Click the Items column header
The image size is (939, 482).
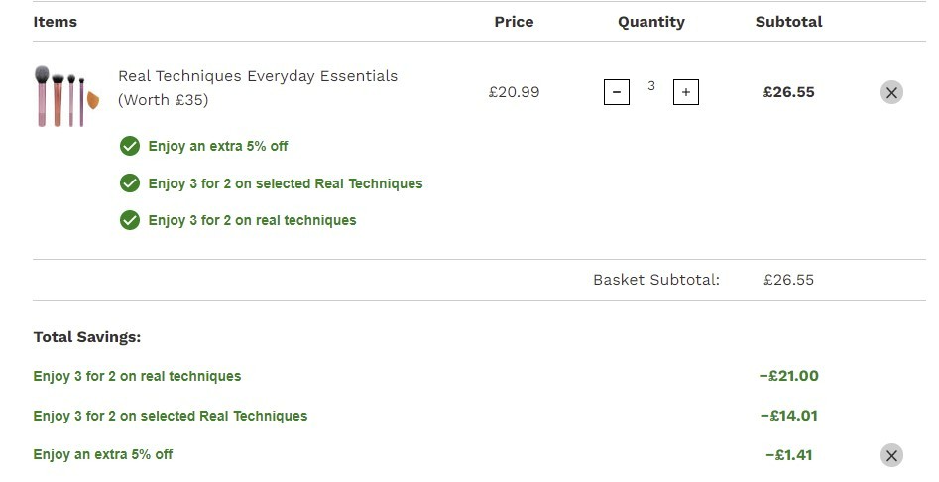pos(56,22)
